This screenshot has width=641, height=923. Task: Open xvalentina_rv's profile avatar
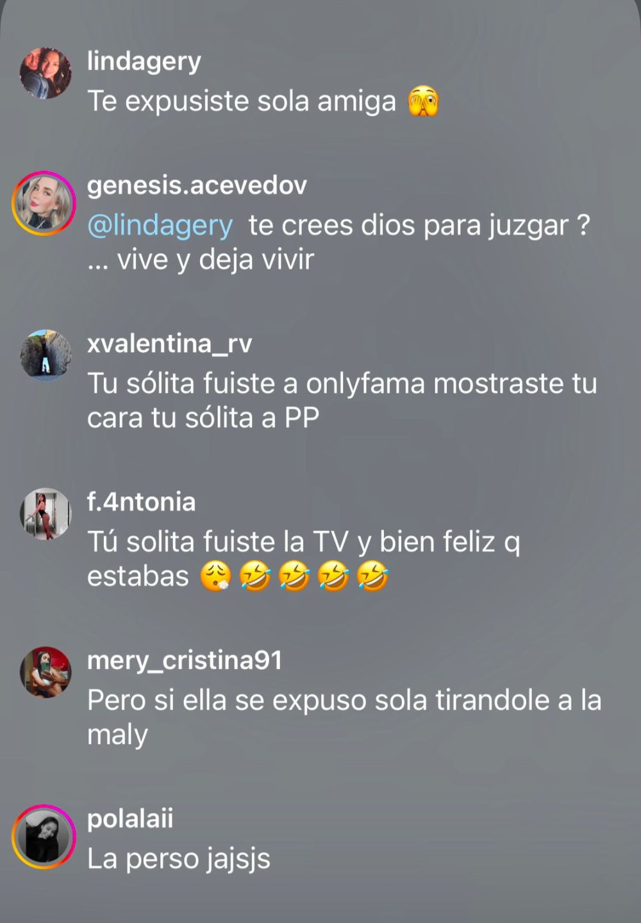(46, 355)
